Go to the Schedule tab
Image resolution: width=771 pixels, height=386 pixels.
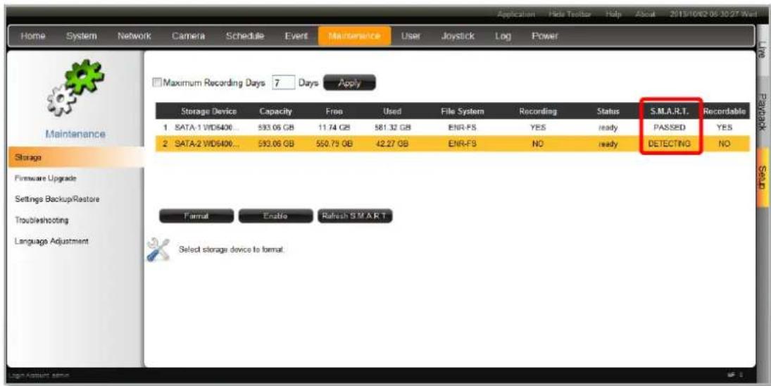pyautogui.click(x=245, y=37)
